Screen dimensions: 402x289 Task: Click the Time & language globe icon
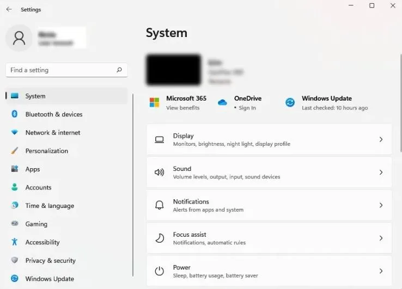15,205
